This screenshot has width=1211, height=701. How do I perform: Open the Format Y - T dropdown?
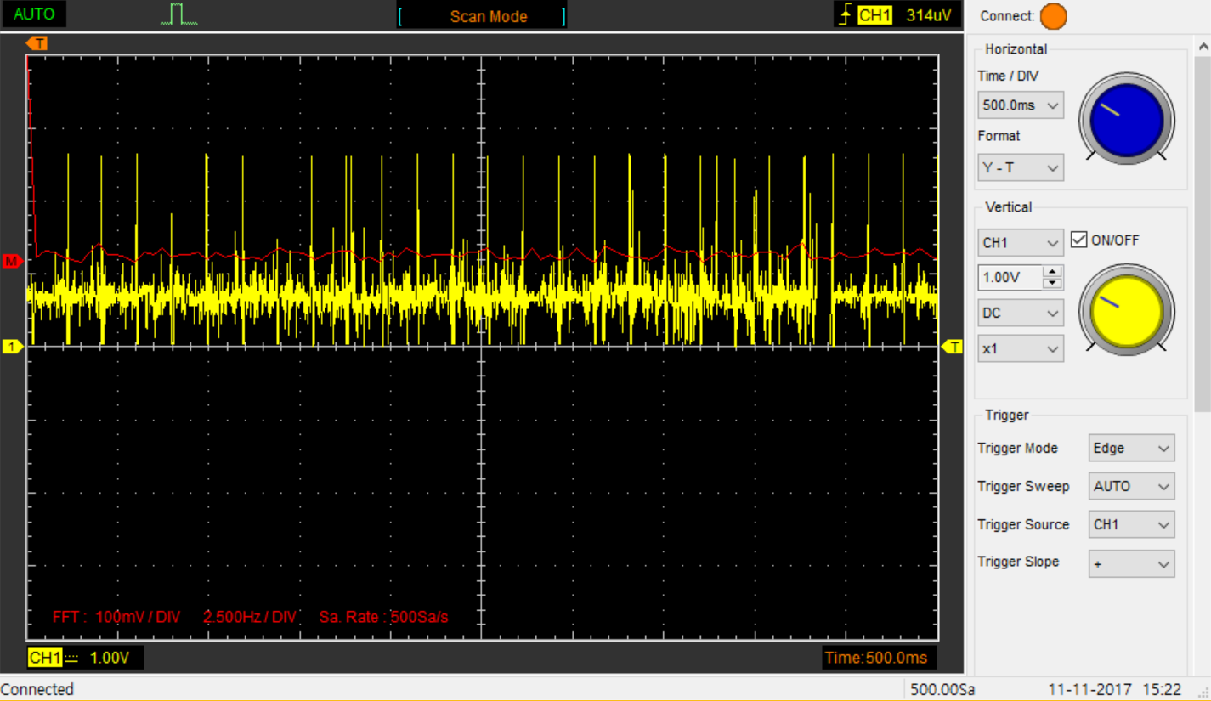click(x=1021, y=167)
